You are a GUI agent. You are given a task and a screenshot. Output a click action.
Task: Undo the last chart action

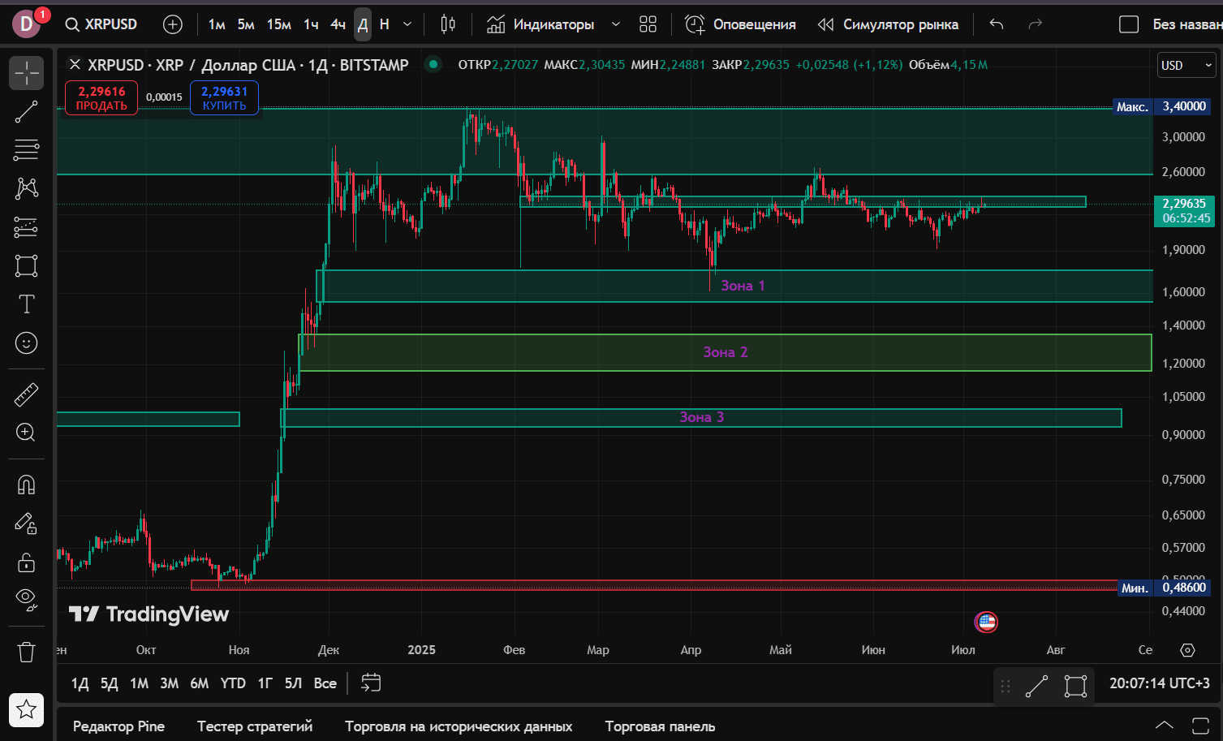(x=997, y=24)
